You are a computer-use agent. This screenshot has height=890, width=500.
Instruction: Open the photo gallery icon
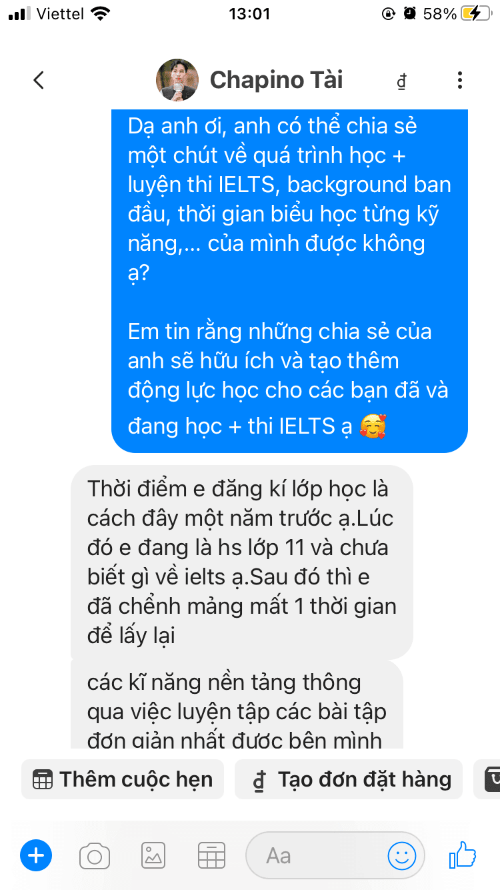(153, 856)
